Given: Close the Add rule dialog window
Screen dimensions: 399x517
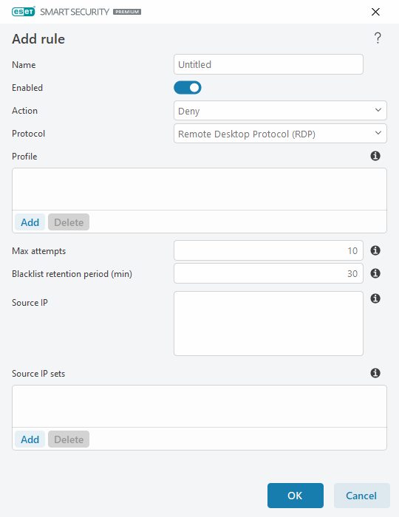Looking at the screenshot, I should 375,12.
